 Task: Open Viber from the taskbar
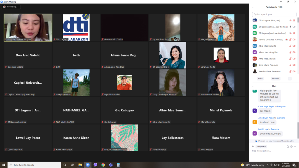point(95,165)
